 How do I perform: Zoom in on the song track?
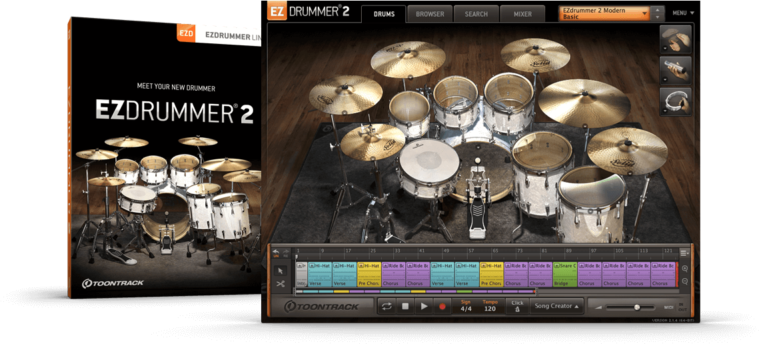click(684, 269)
